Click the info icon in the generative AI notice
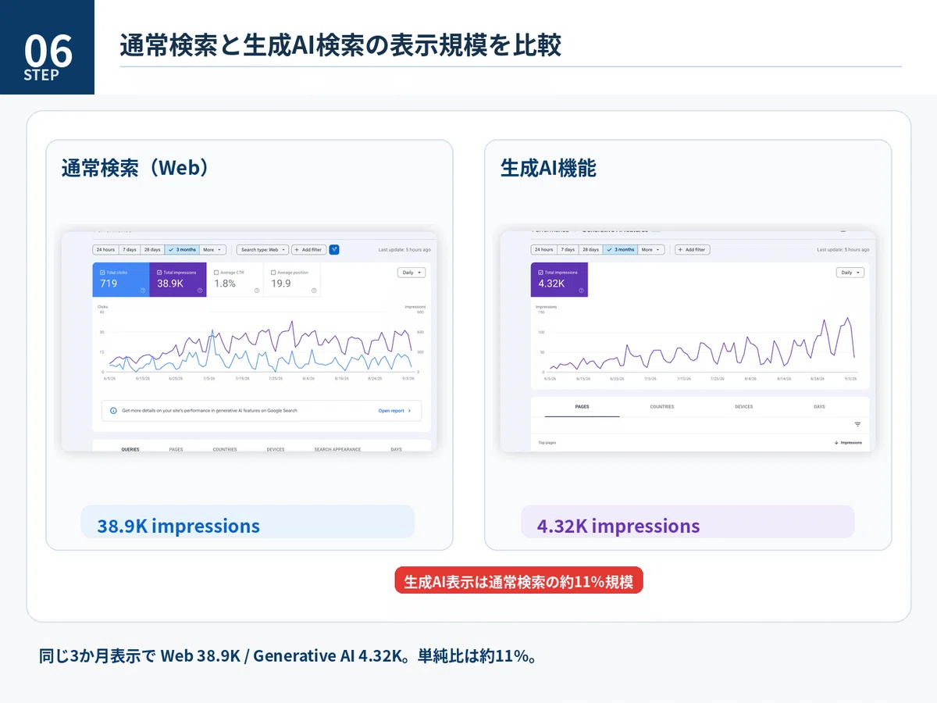The width and height of the screenshot is (937, 703). point(114,410)
